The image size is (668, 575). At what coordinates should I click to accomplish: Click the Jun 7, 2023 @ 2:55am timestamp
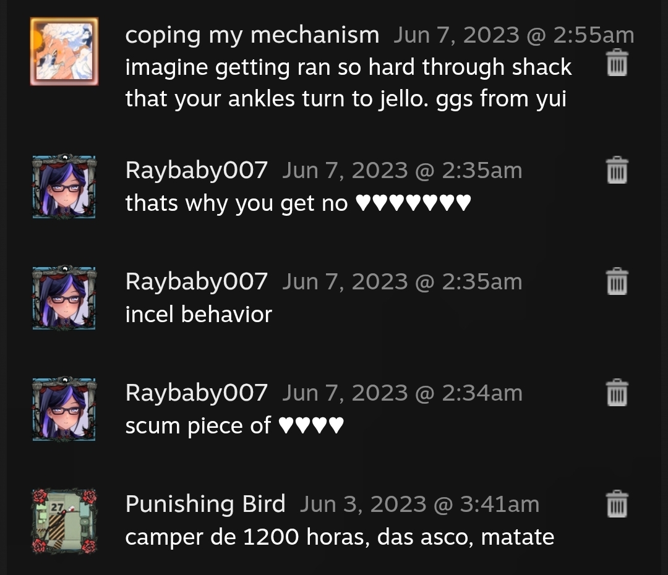(x=514, y=35)
